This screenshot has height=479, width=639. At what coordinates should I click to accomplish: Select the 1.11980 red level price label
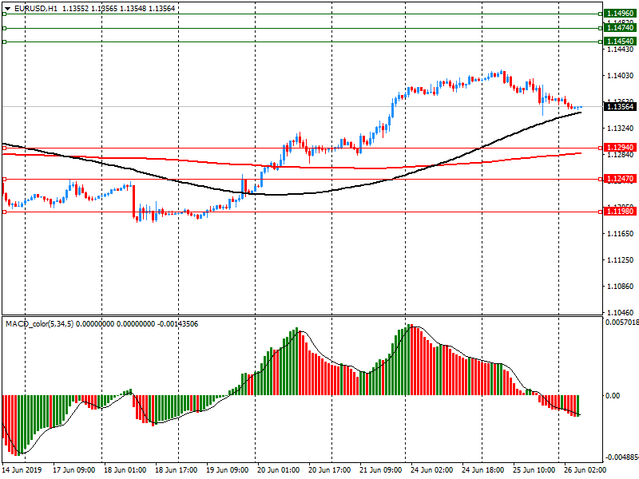(x=621, y=211)
